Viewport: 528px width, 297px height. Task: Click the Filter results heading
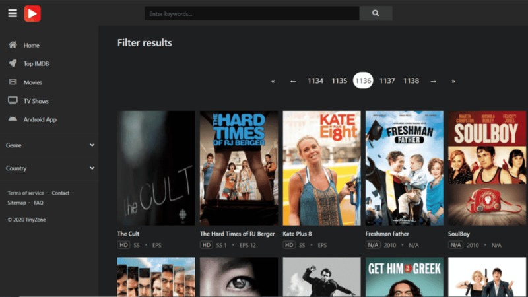[145, 43]
